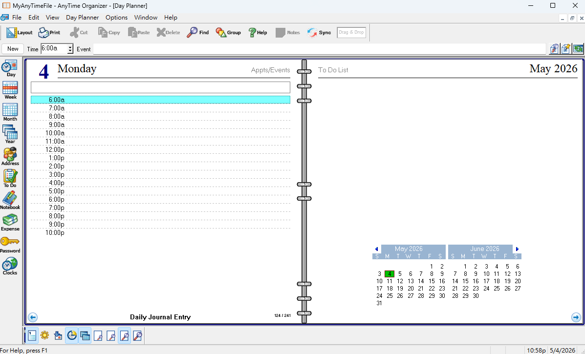The height and width of the screenshot is (354, 585).
Task: Toggle the Drag & Drop button
Action: pos(351,32)
